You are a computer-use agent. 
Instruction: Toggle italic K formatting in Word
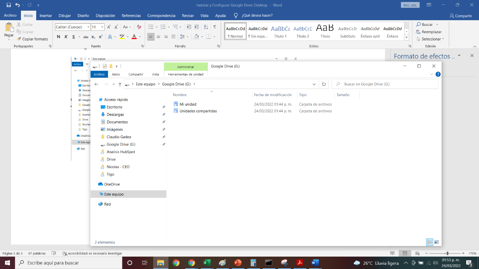click(66, 37)
